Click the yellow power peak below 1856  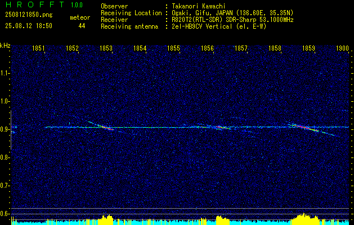click(x=222, y=219)
